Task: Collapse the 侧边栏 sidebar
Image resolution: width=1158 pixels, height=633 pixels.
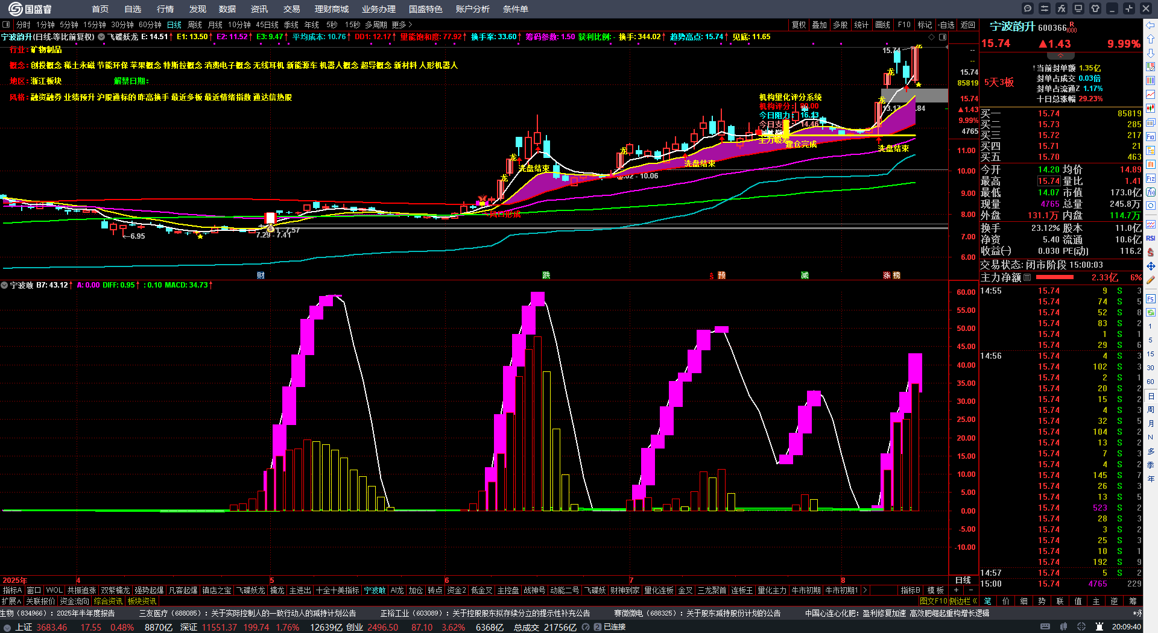Action: click(963, 601)
